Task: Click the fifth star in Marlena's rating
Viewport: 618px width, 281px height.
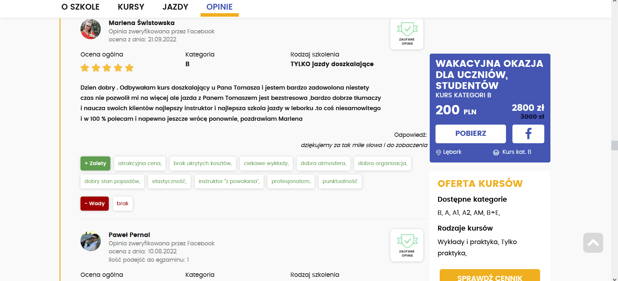Action: pyautogui.click(x=129, y=68)
